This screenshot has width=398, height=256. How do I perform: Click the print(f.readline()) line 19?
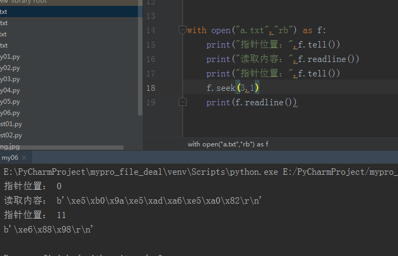[251, 103]
